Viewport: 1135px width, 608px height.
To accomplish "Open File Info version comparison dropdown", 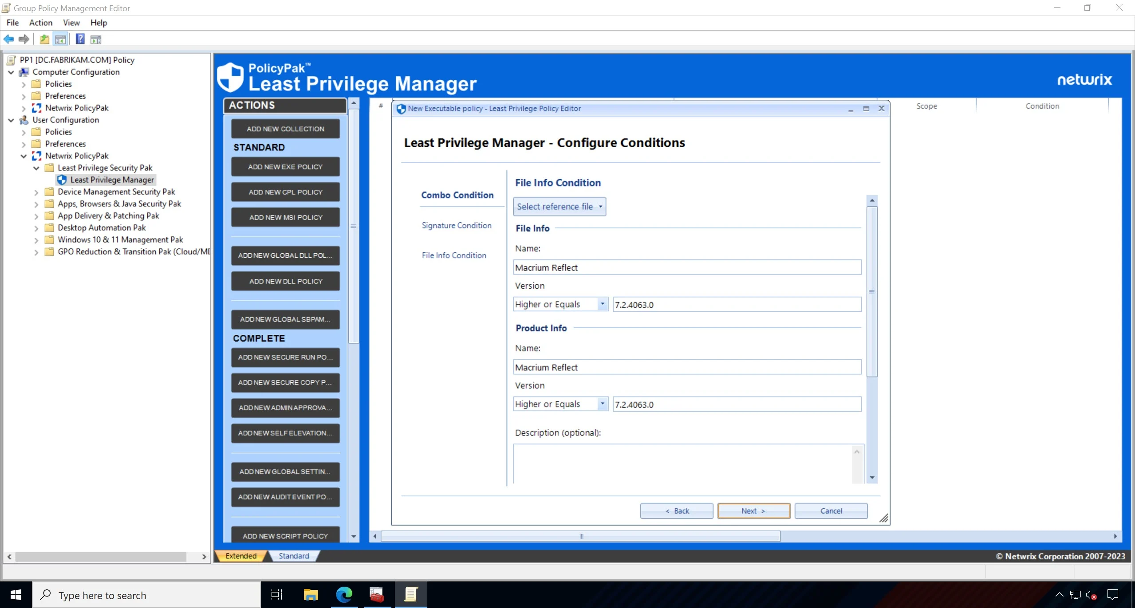I will coord(602,304).
